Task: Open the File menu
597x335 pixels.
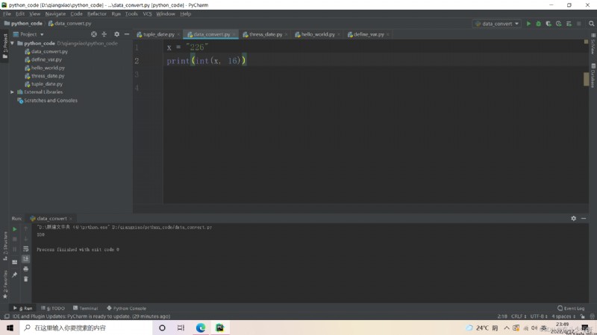Action: click(x=7, y=13)
